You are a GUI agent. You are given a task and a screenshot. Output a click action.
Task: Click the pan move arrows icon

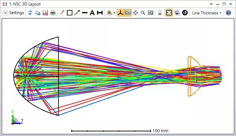tap(135, 13)
